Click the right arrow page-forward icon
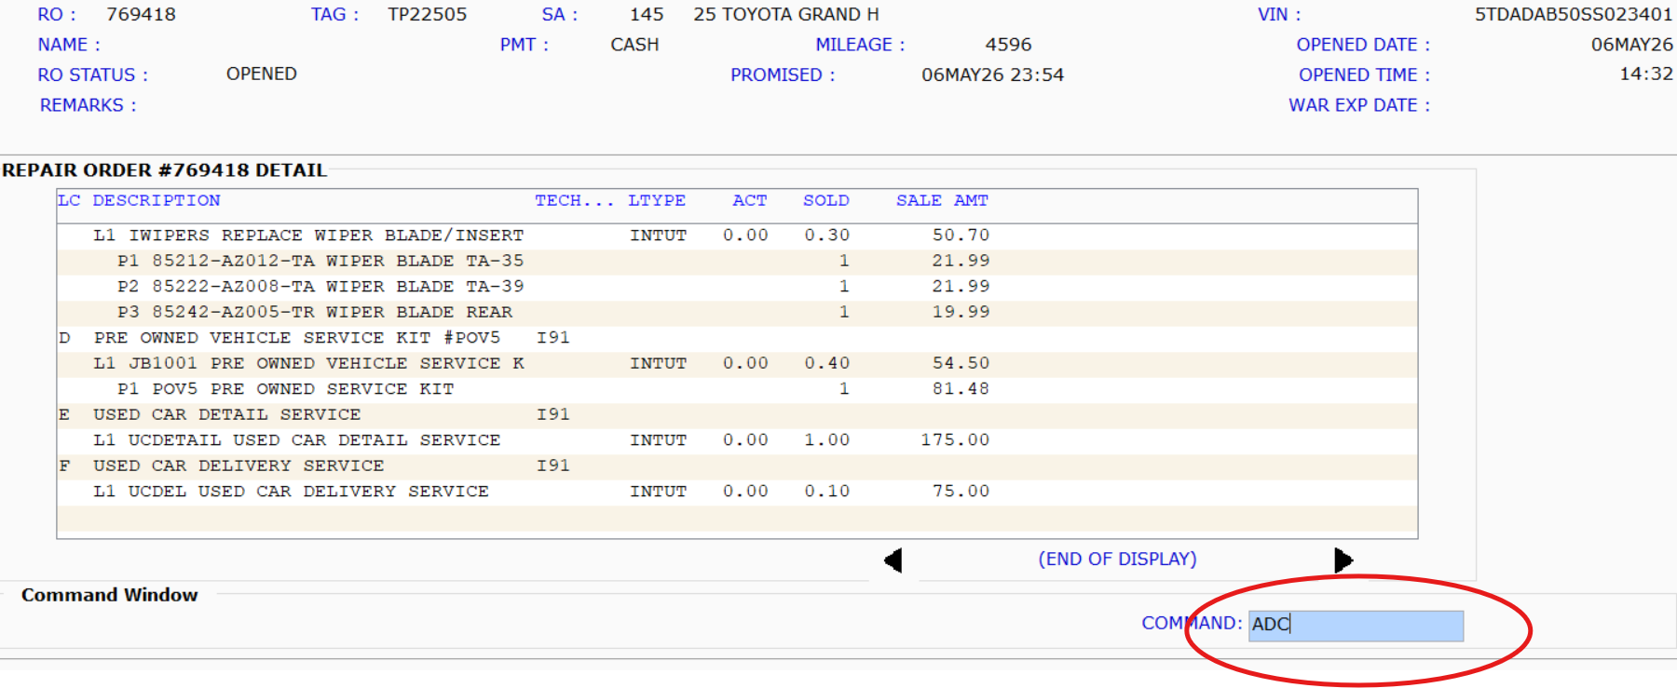 (1343, 560)
